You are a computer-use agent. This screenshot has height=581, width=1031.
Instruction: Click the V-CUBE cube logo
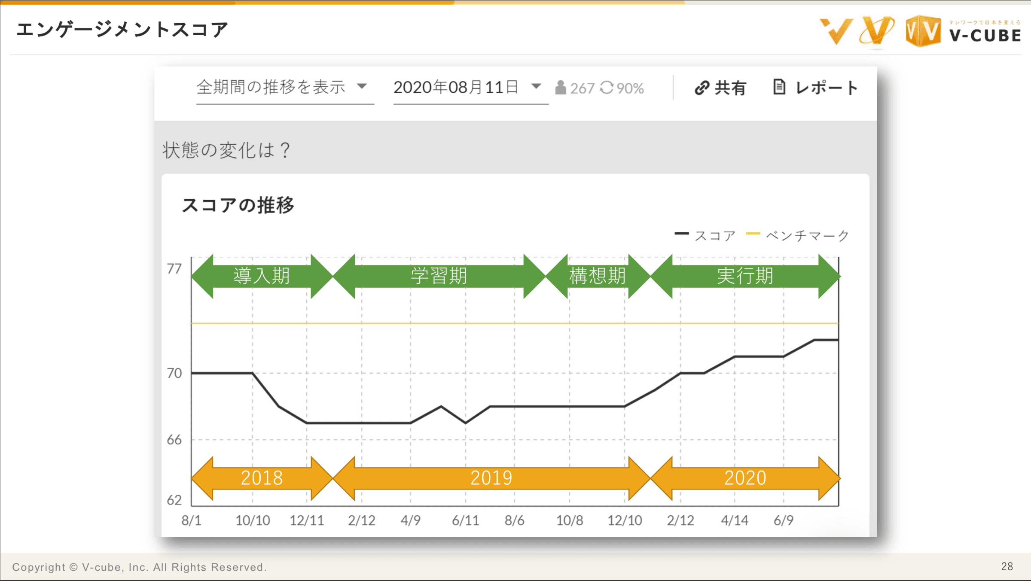922,31
